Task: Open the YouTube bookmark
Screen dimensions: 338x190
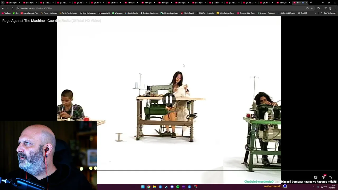Action: tap(6, 13)
